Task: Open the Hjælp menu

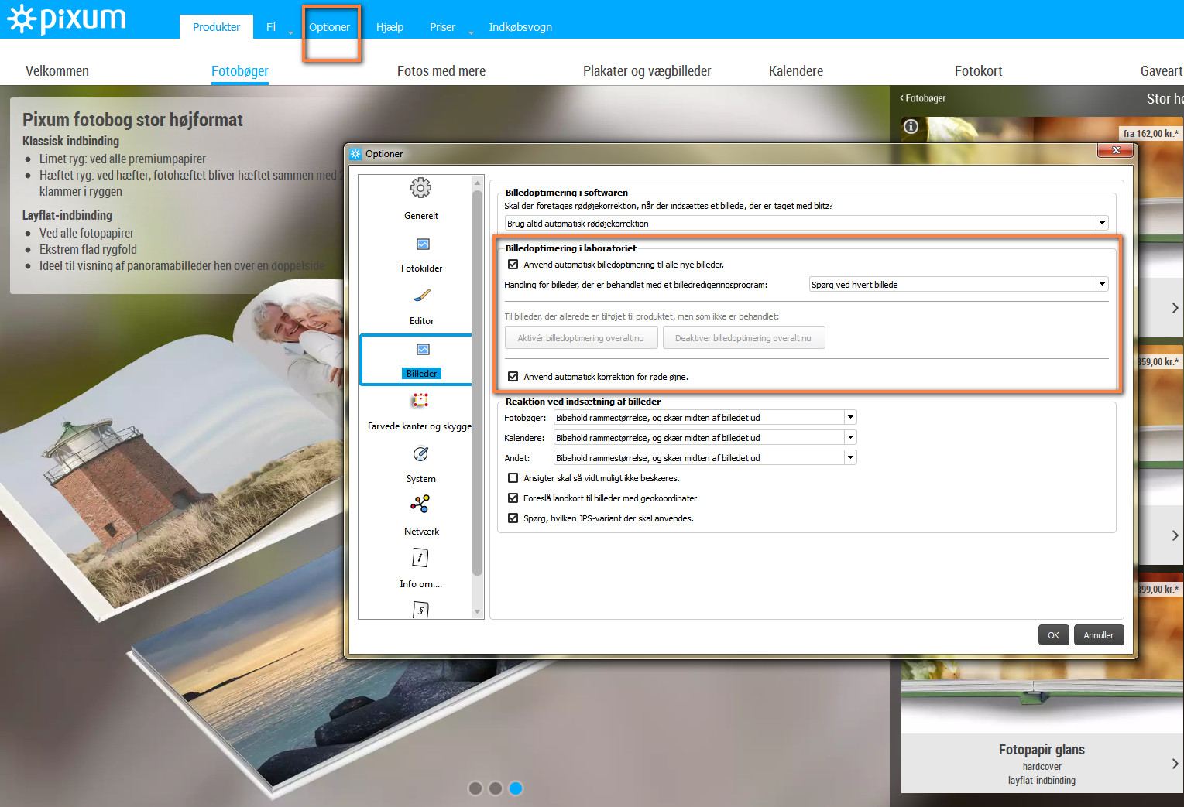Action: 390,27
